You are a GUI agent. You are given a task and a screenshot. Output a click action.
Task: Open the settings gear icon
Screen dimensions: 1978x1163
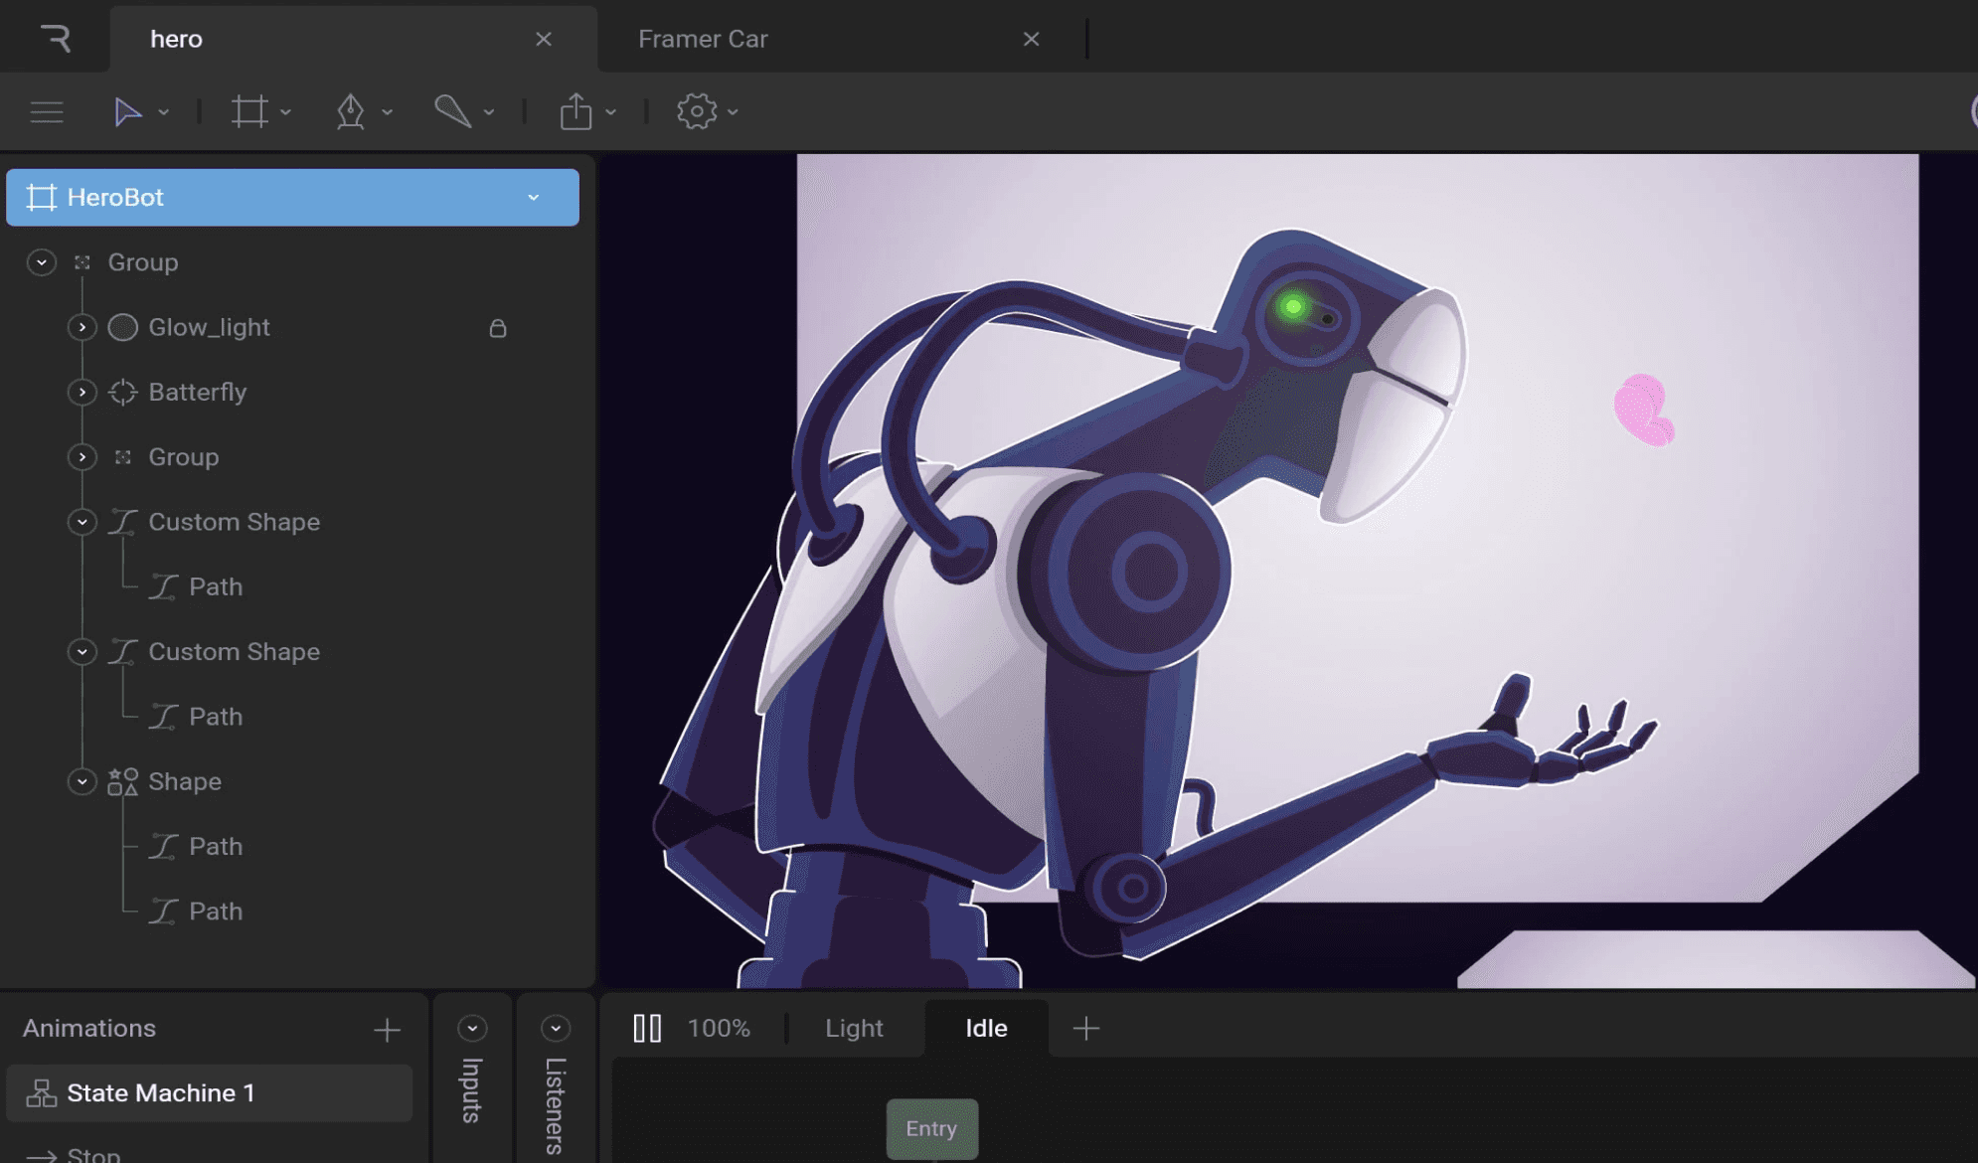[x=696, y=111]
